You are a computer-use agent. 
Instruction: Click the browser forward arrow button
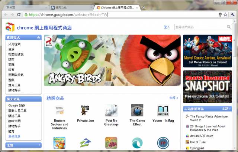(12, 14)
